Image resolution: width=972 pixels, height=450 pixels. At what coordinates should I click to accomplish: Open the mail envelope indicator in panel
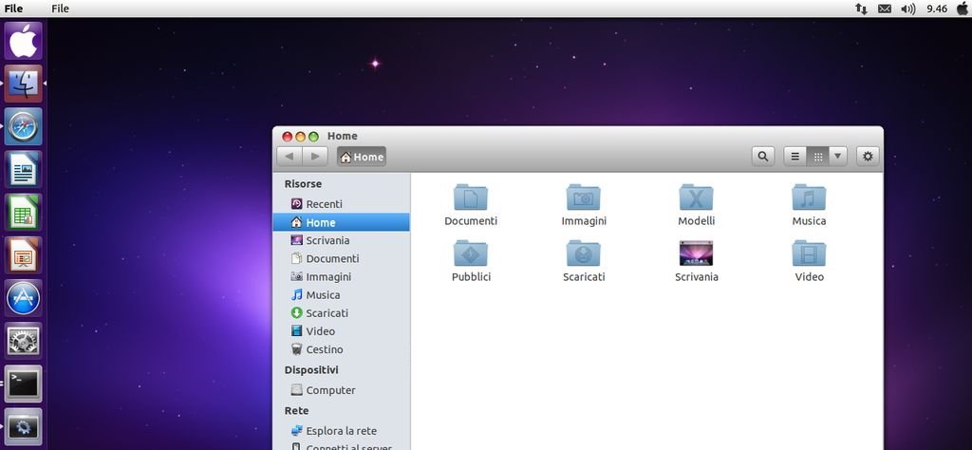pyautogui.click(x=885, y=9)
